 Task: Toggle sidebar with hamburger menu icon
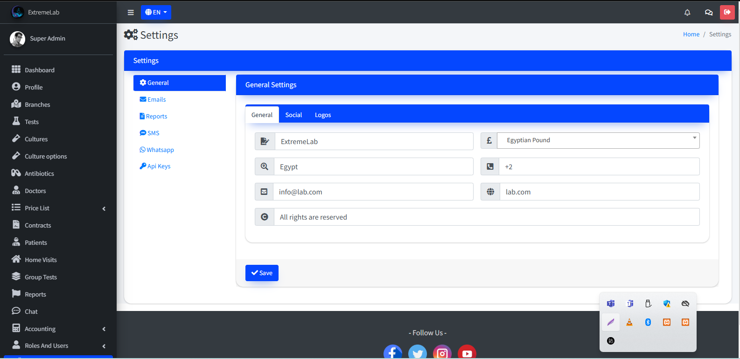[x=131, y=13]
